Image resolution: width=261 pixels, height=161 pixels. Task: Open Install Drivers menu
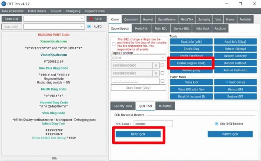[x=37, y=11]
